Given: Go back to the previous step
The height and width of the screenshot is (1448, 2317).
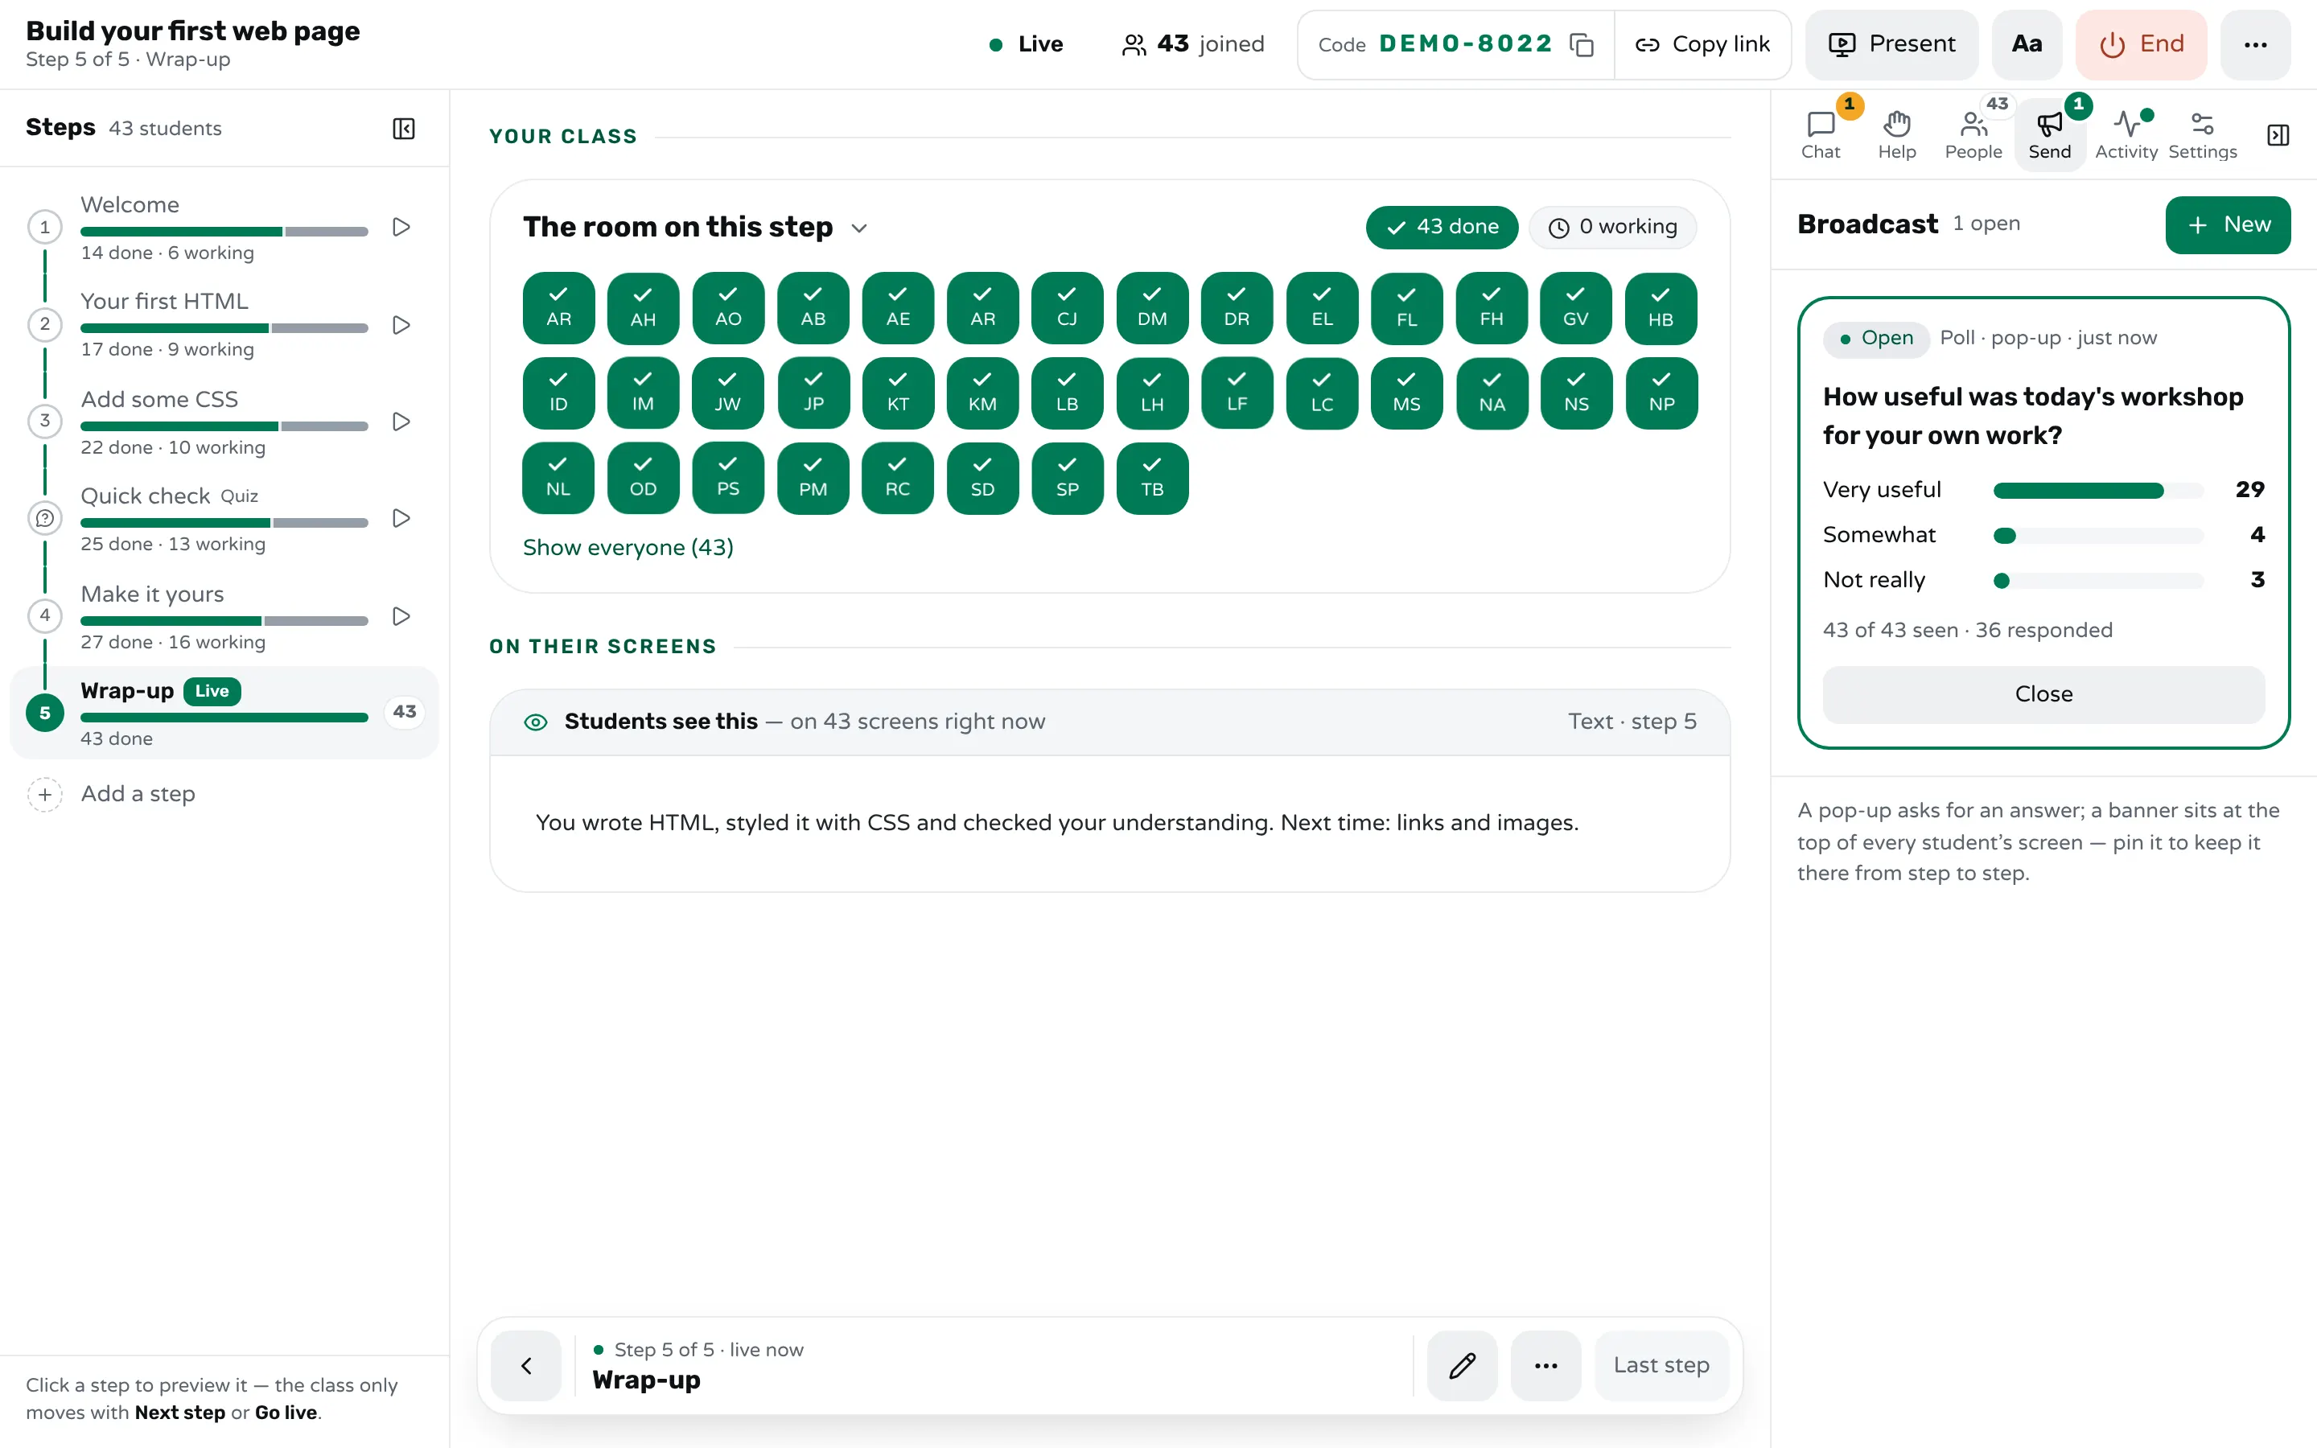Looking at the screenshot, I should point(527,1364).
